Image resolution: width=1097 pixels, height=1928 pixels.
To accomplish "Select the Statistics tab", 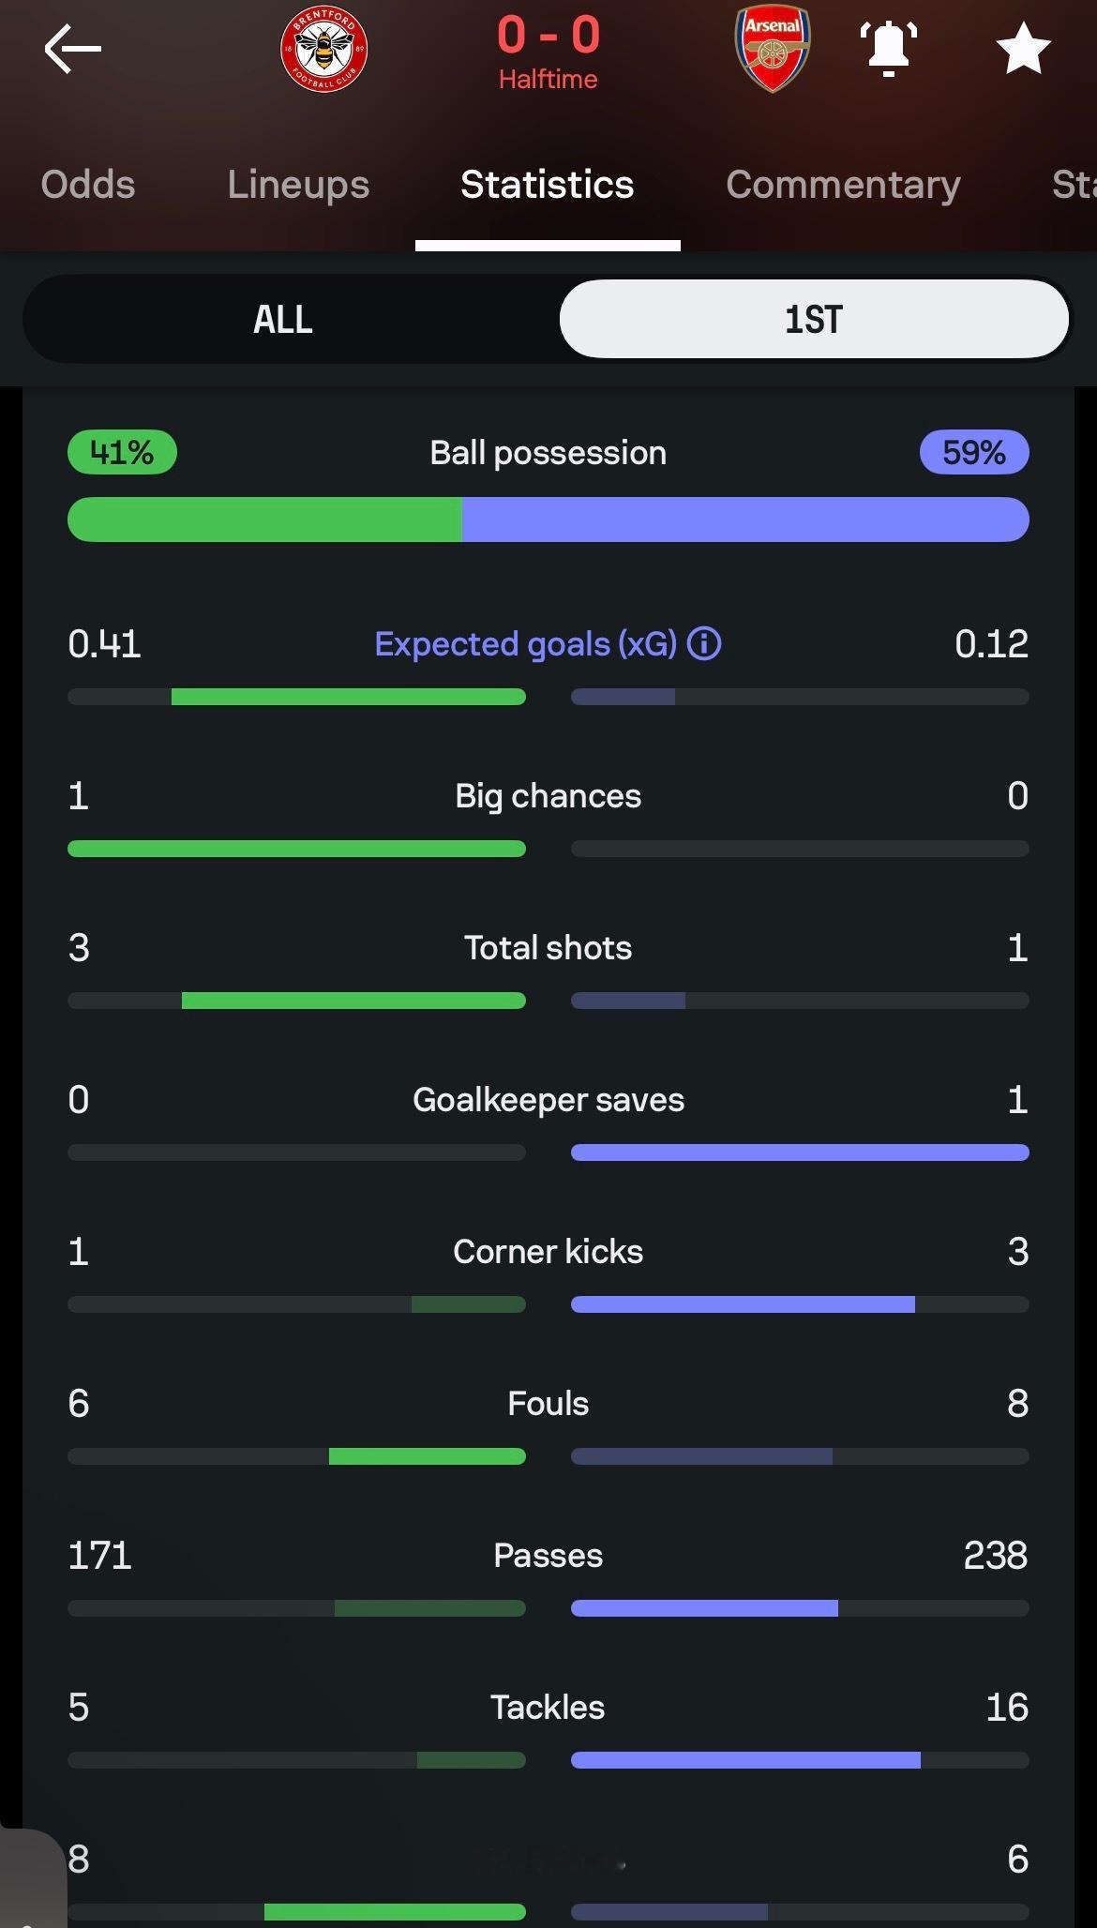I will tap(548, 185).
